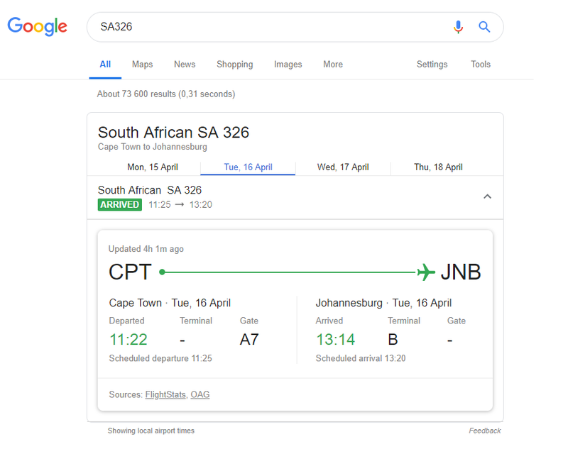Open the search Settings menu
Viewport: 568px width, 449px height.
tap(432, 65)
